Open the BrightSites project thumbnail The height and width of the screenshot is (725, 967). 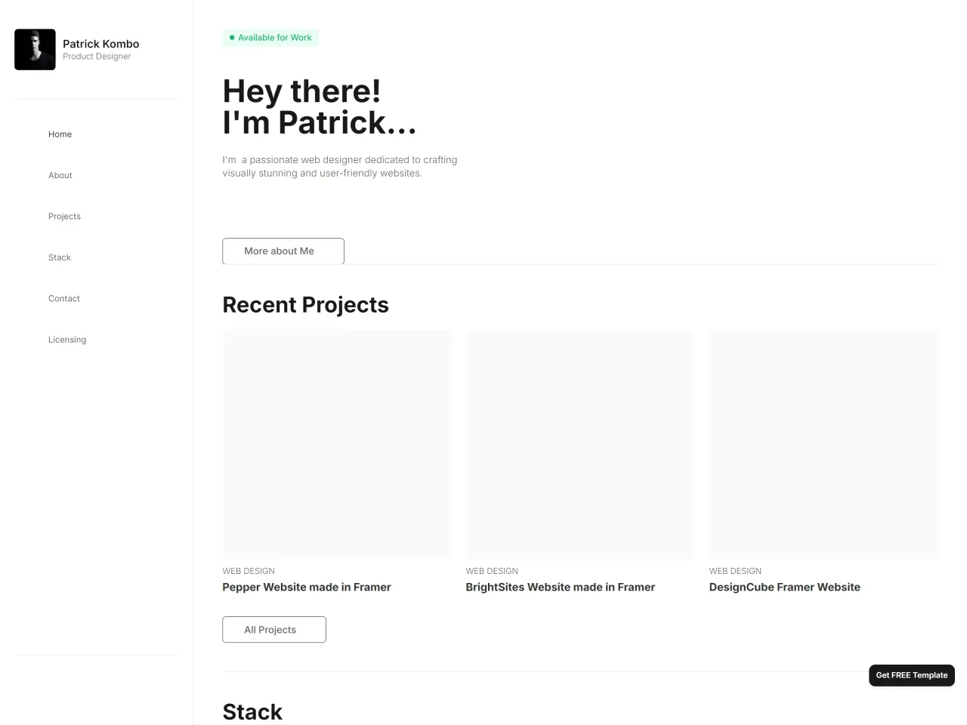click(580, 444)
